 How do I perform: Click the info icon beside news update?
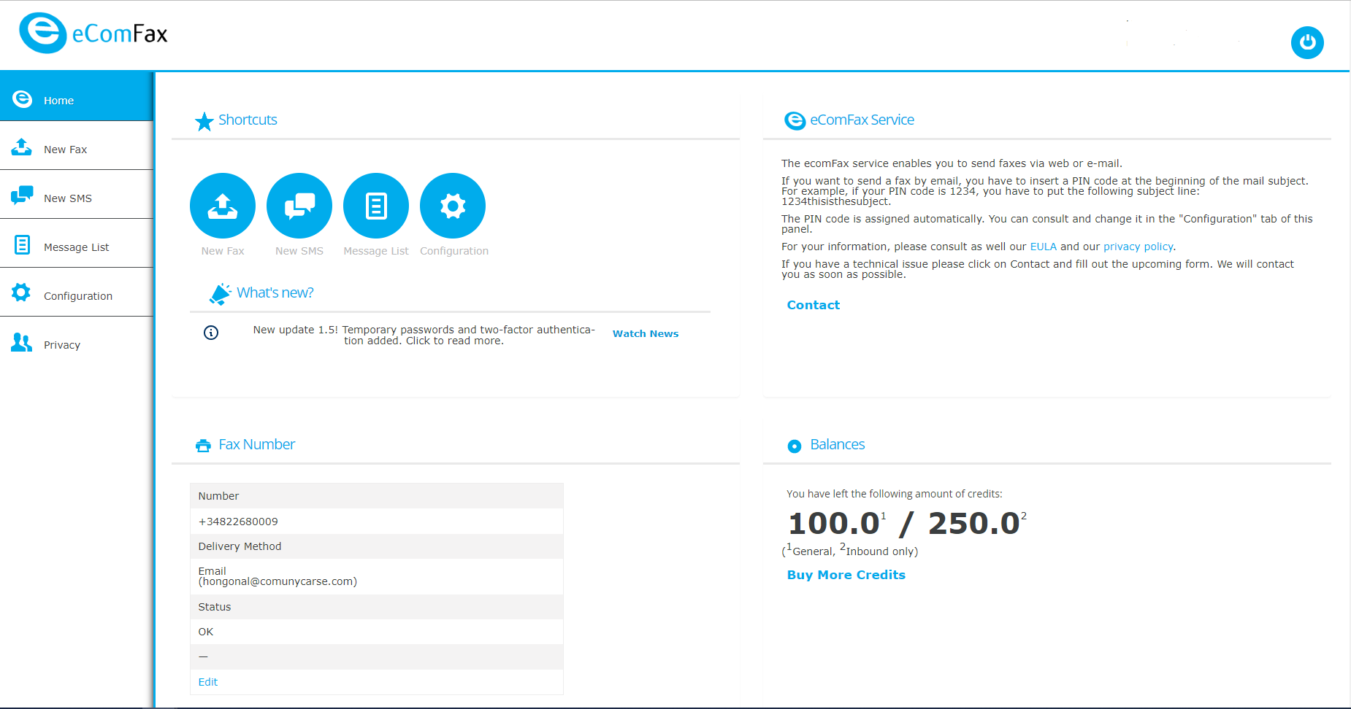211,333
